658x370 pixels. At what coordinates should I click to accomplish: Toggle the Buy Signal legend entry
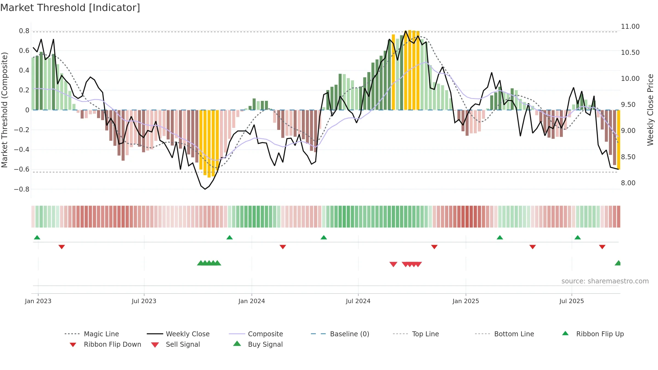(258, 344)
